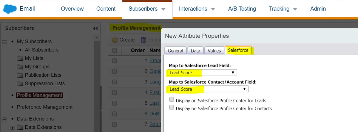
Task: Select All Subscribers in the tree
Action: pos(42,50)
